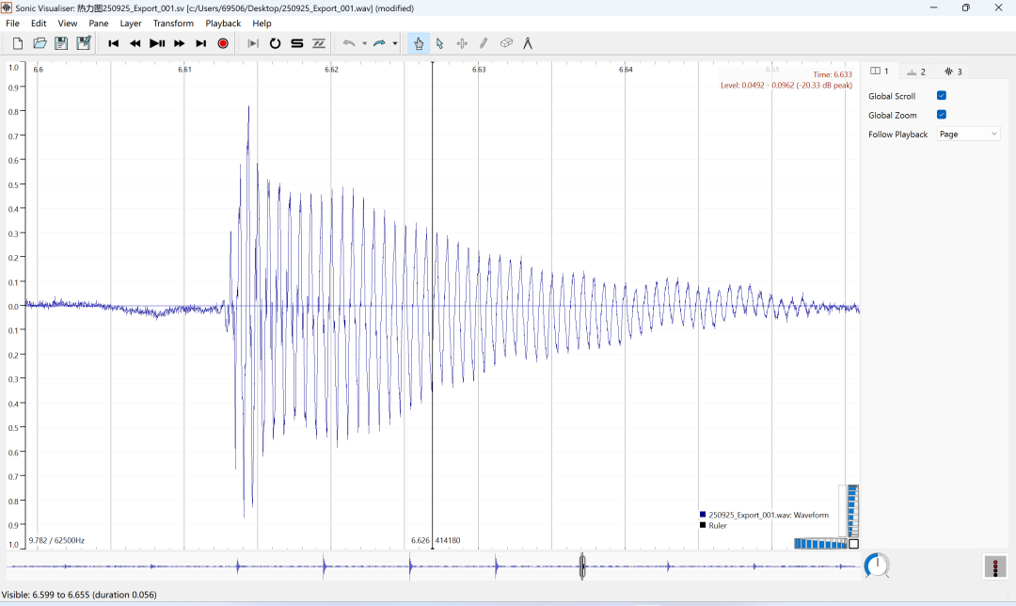The height and width of the screenshot is (606, 1016).
Task: Click the Save Session As icon
Action: tap(83, 43)
